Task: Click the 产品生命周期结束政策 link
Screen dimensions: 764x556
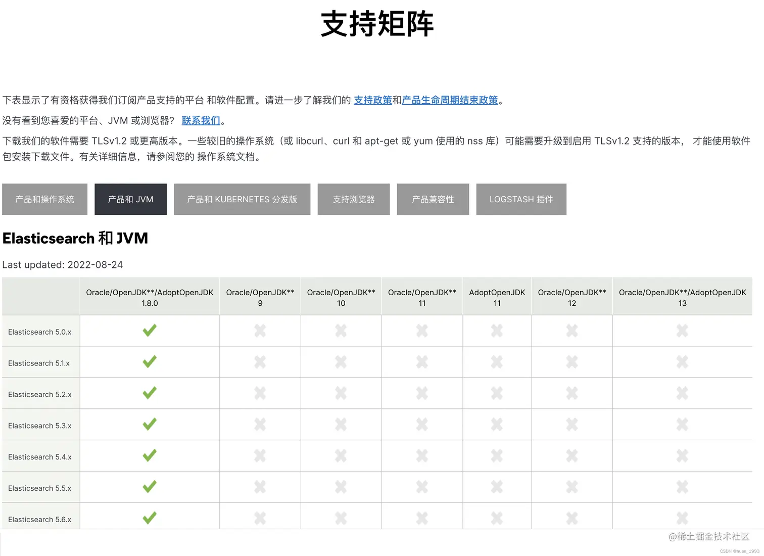Action: click(449, 100)
